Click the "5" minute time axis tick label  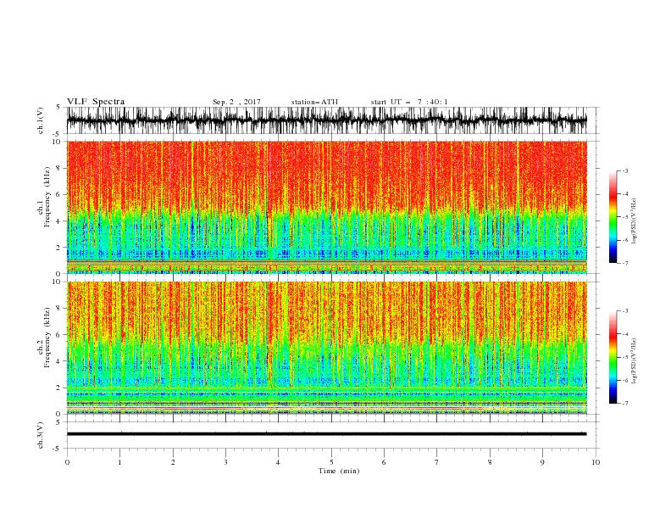(331, 462)
